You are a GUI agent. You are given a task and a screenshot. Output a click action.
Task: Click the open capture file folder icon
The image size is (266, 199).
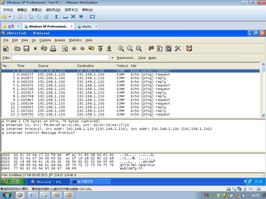(17, 48)
